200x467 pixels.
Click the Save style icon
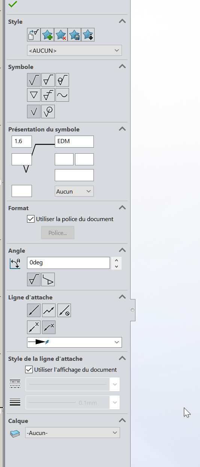[74, 35]
